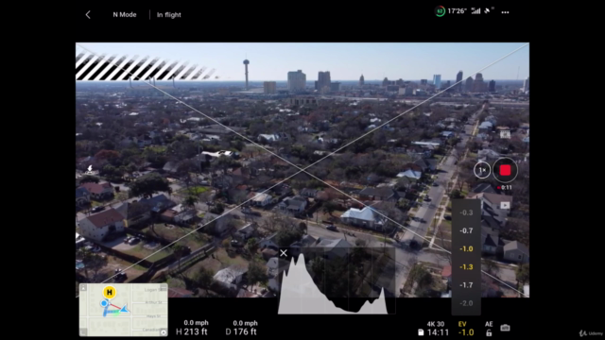Switch mini map view via top-left corner icon
The image size is (605, 340).
[x=83, y=287]
